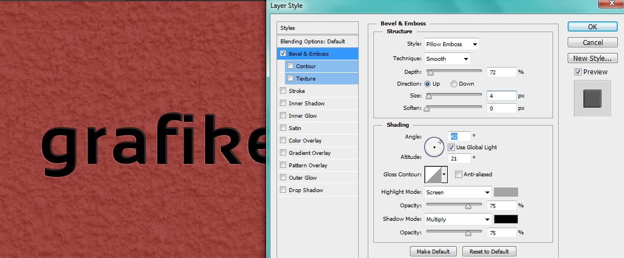624x258 pixels.
Task: Select the Up direction radio button
Action: click(427, 83)
